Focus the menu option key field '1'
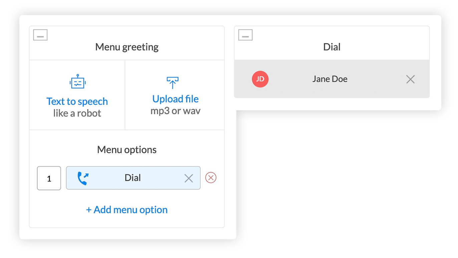458x258 pixels. pyautogui.click(x=49, y=178)
